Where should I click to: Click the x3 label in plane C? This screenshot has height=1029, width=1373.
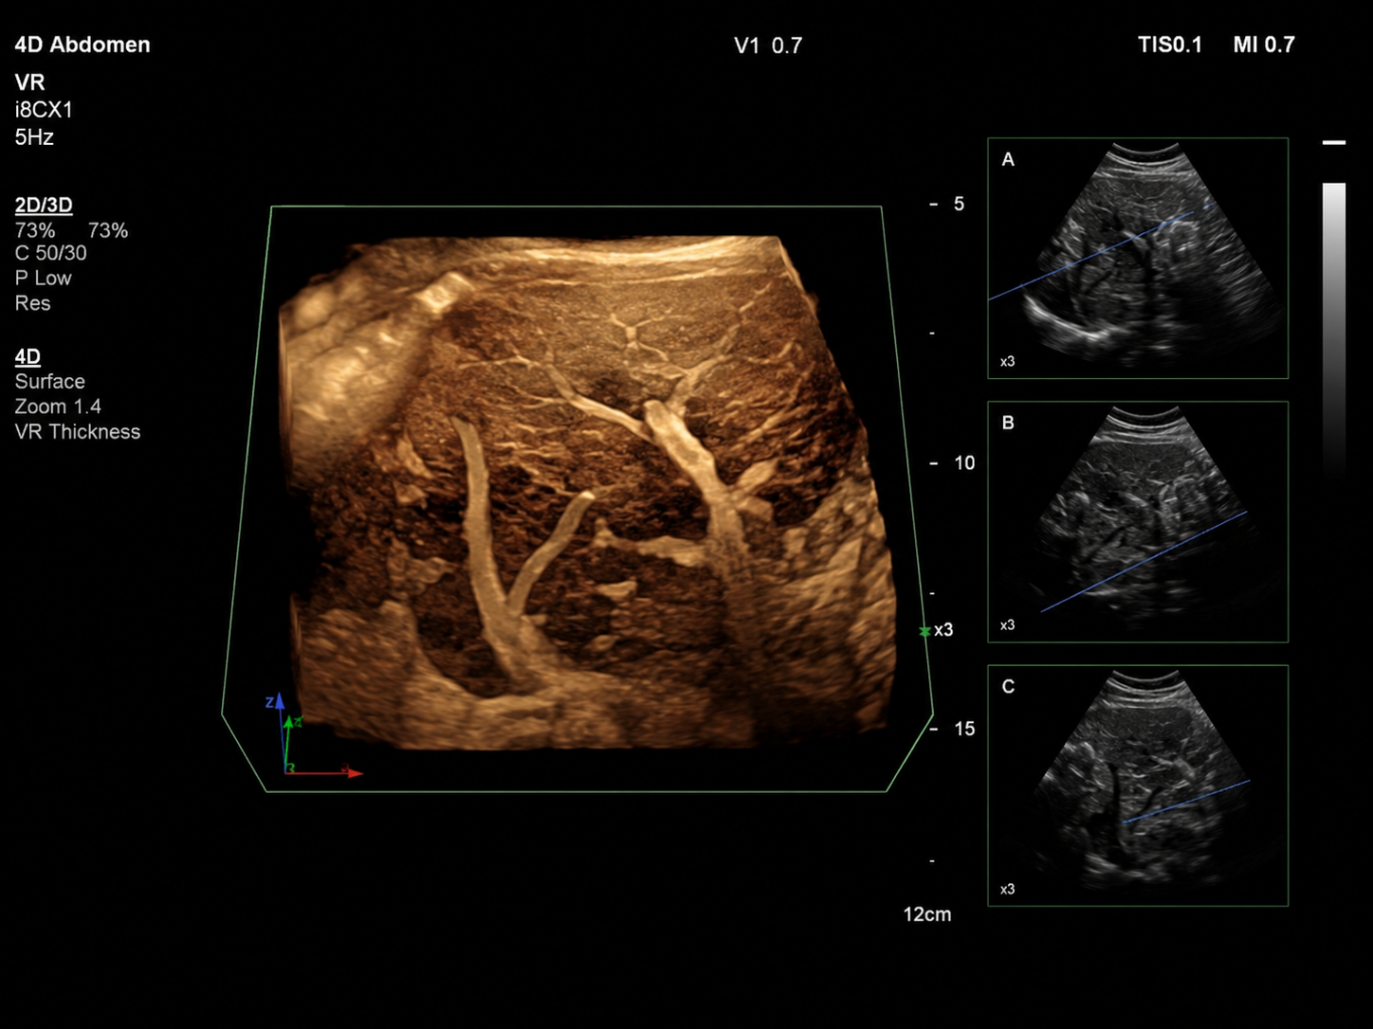point(1007,889)
